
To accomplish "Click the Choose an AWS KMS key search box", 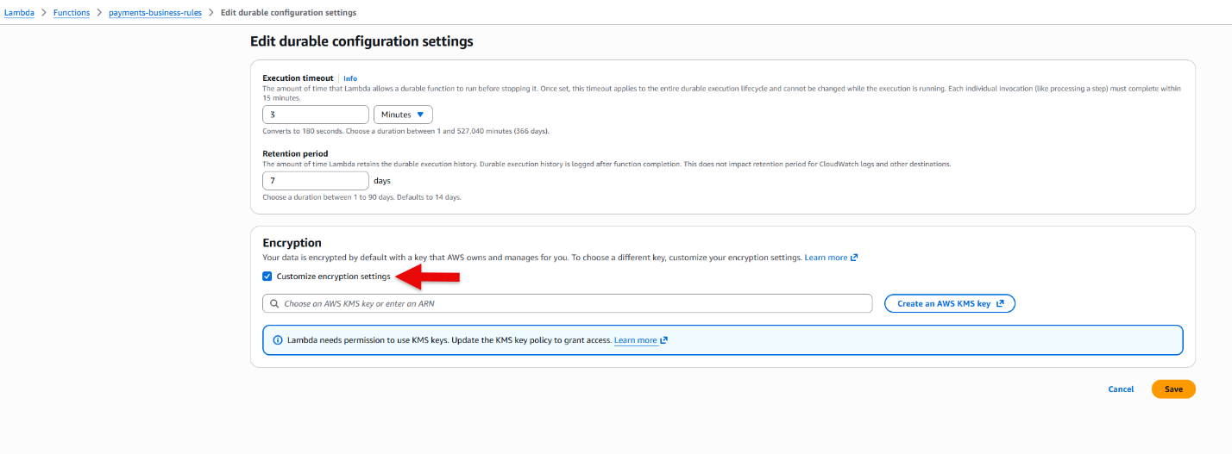I will pos(568,303).
